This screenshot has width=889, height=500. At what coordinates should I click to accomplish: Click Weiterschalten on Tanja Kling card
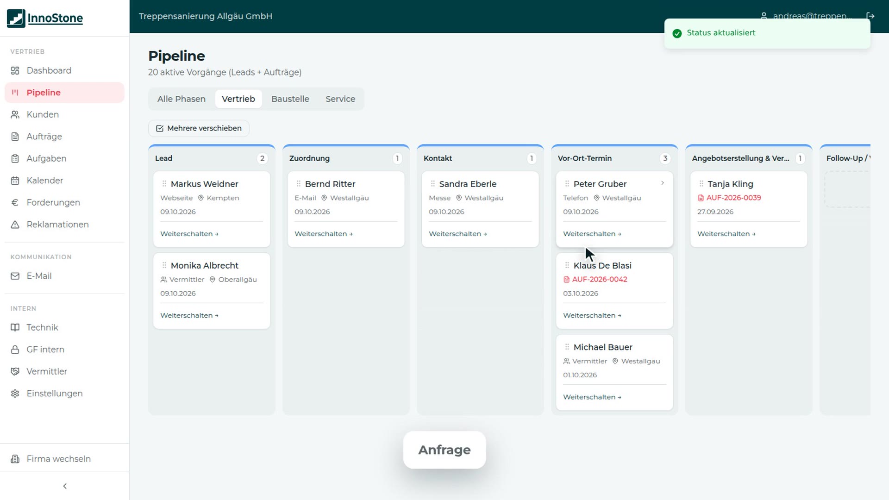click(726, 234)
